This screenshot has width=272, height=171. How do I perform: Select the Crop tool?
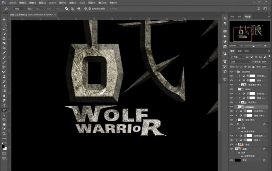coord(4,48)
